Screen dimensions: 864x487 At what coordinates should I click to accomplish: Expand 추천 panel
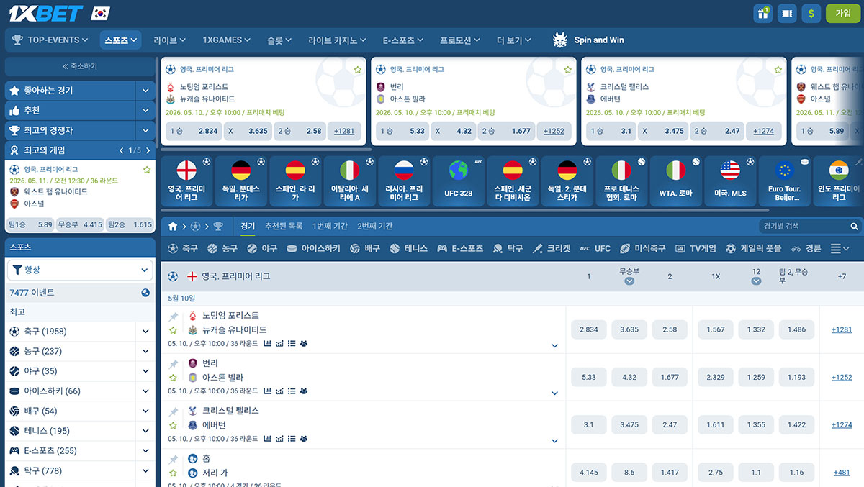point(145,111)
